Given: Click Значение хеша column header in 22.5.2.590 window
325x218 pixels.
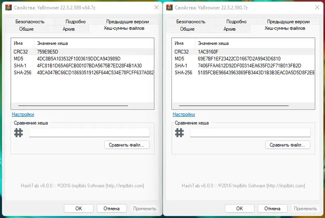Looking at the screenshot, I should [x=255, y=43].
